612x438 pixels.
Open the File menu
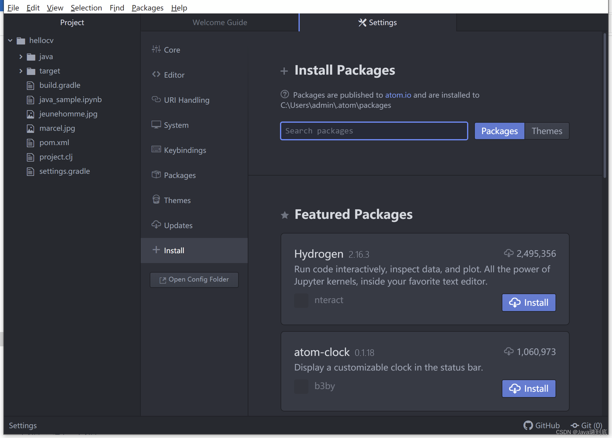point(13,7)
